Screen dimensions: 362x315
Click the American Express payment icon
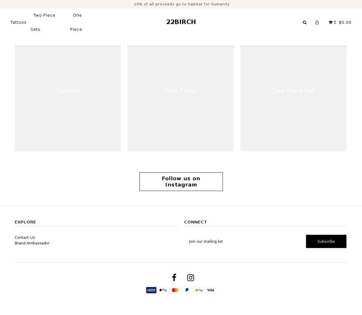[x=151, y=290]
